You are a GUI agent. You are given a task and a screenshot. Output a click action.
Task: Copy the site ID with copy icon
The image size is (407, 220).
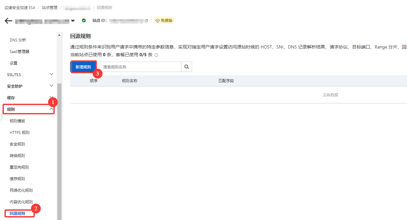(x=146, y=21)
